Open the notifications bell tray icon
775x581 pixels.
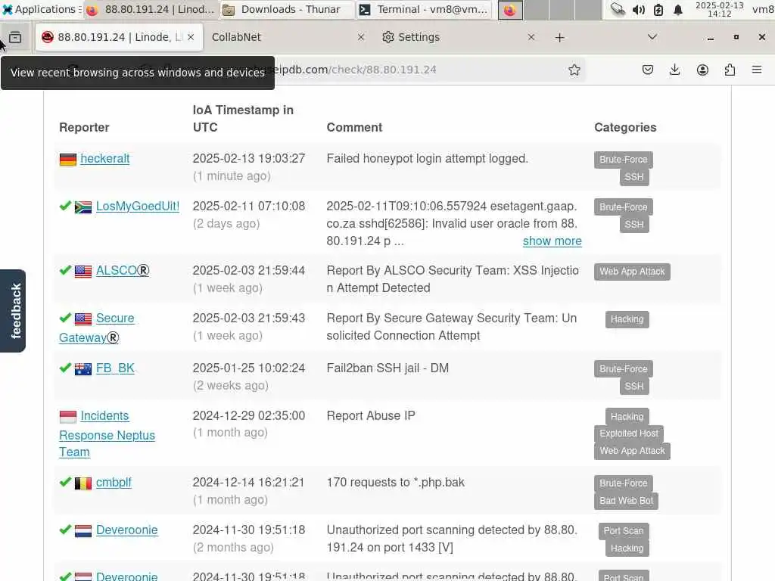click(x=678, y=9)
